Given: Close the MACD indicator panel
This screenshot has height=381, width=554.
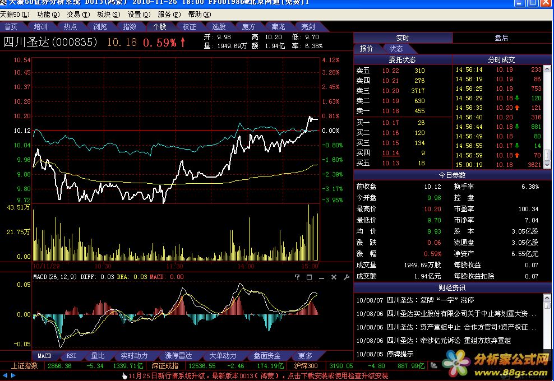Looking at the screenshot, I should click(334, 277).
